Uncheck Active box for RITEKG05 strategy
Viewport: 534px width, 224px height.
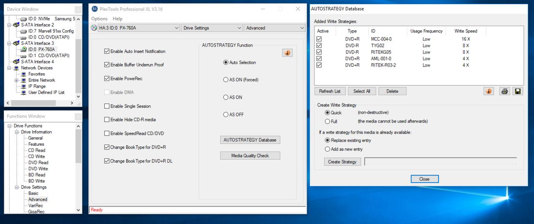click(320, 52)
